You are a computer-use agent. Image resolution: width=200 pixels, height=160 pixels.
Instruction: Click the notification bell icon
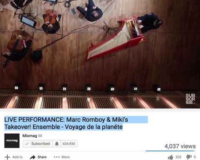tap(57, 144)
